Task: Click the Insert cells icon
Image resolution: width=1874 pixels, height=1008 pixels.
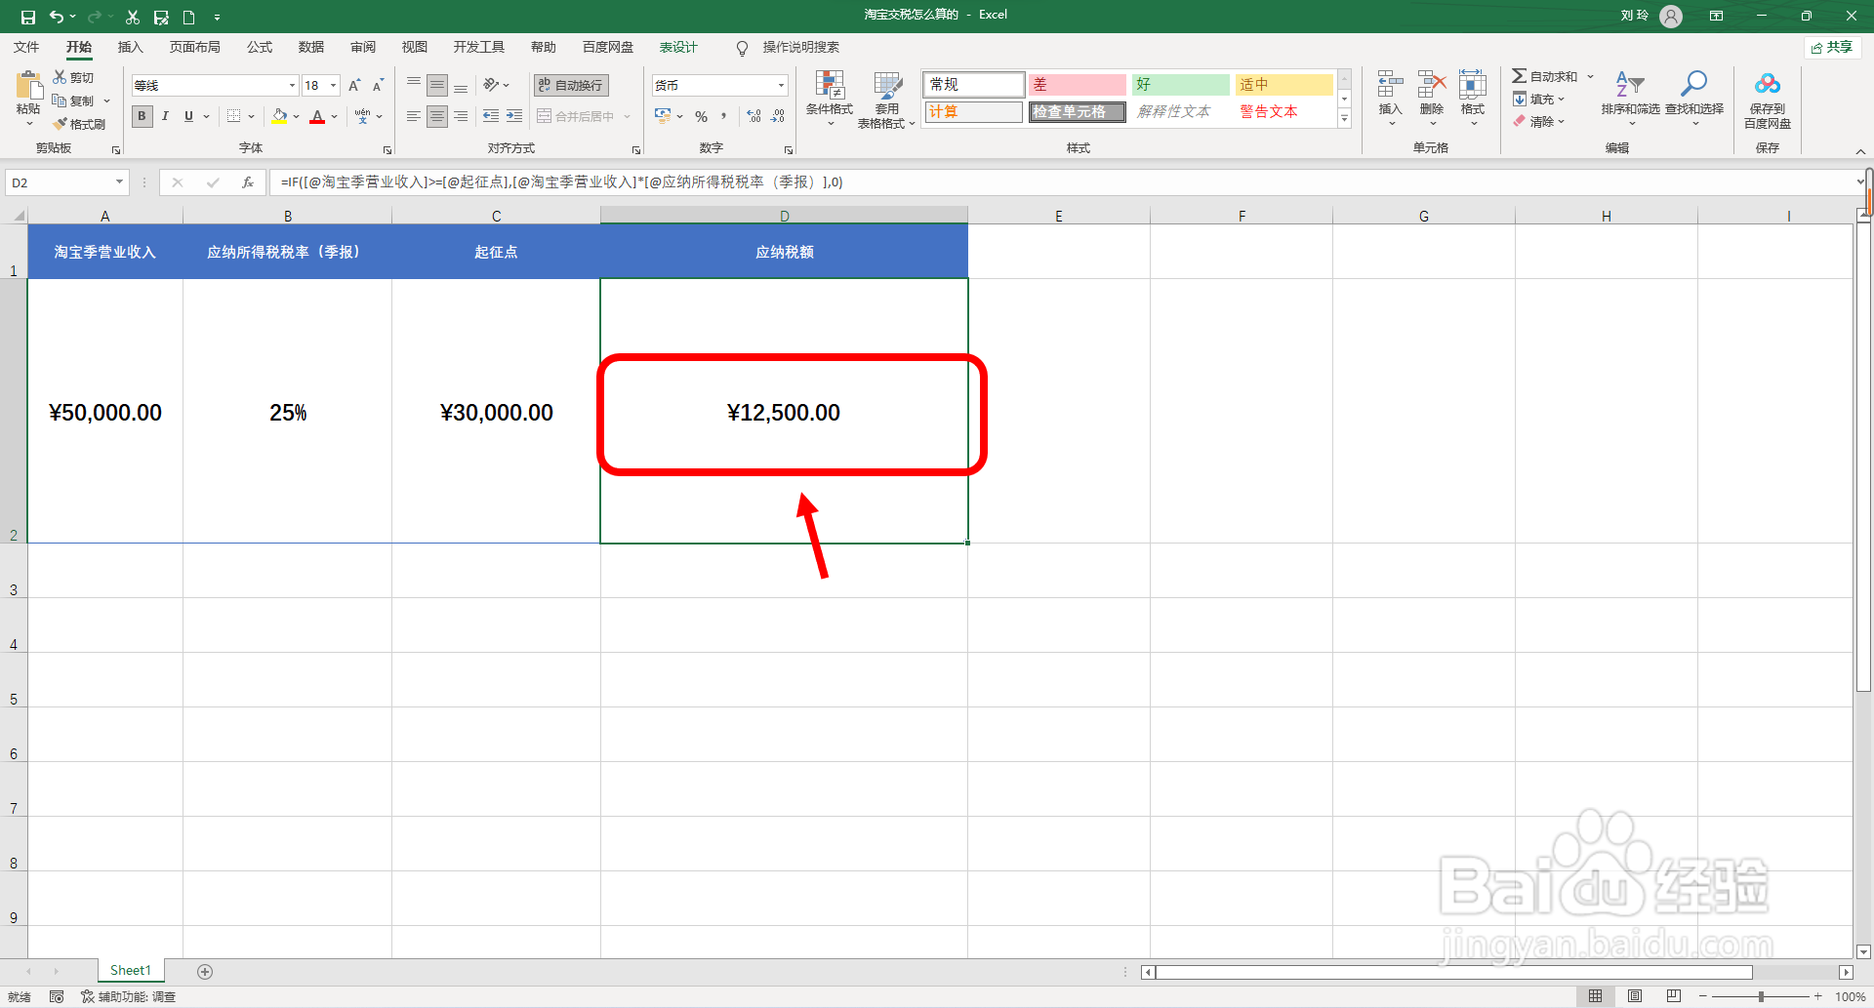Action: (x=1390, y=85)
